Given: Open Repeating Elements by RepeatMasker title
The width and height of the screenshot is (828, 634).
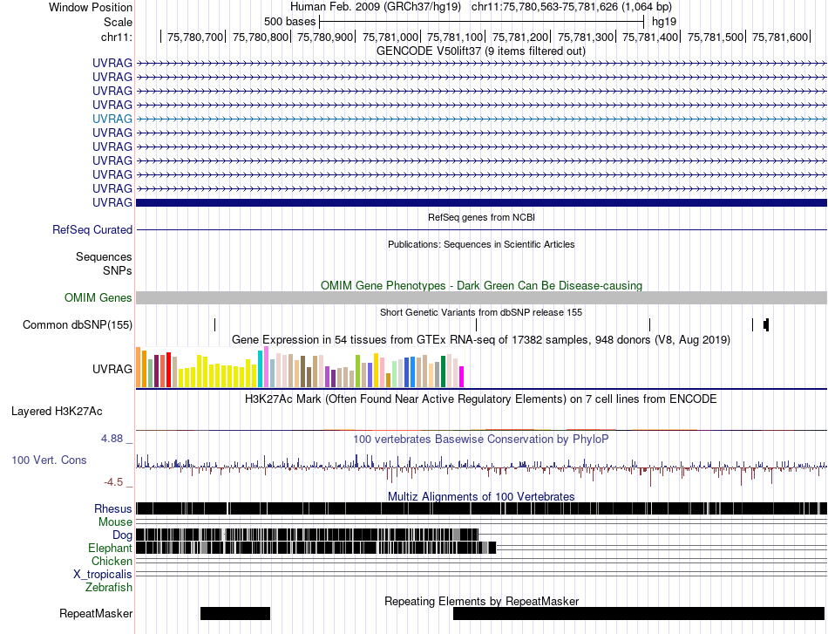Looking at the screenshot, I should pyautogui.click(x=481, y=601).
